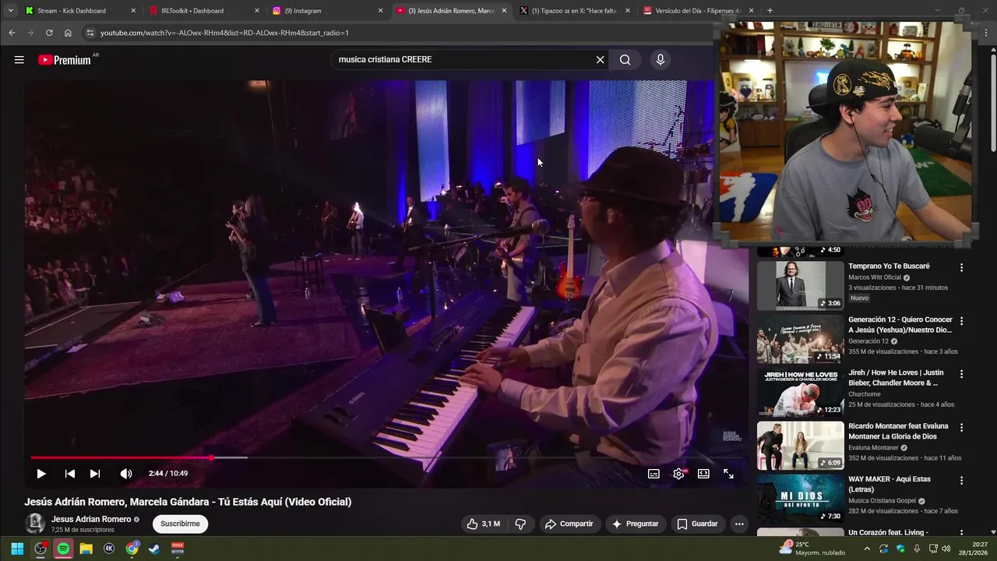Switch to theater mode
The height and width of the screenshot is (561, 997).
click(703, 474)
